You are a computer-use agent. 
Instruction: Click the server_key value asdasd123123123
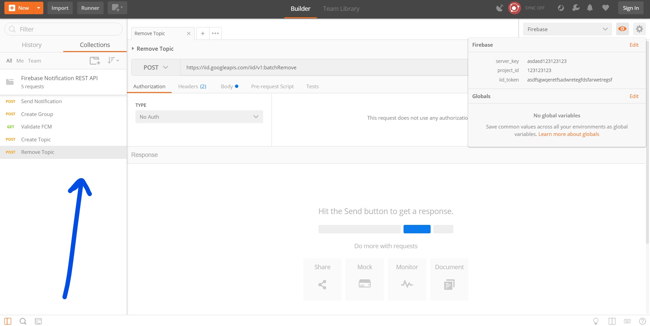pos(547,61)
